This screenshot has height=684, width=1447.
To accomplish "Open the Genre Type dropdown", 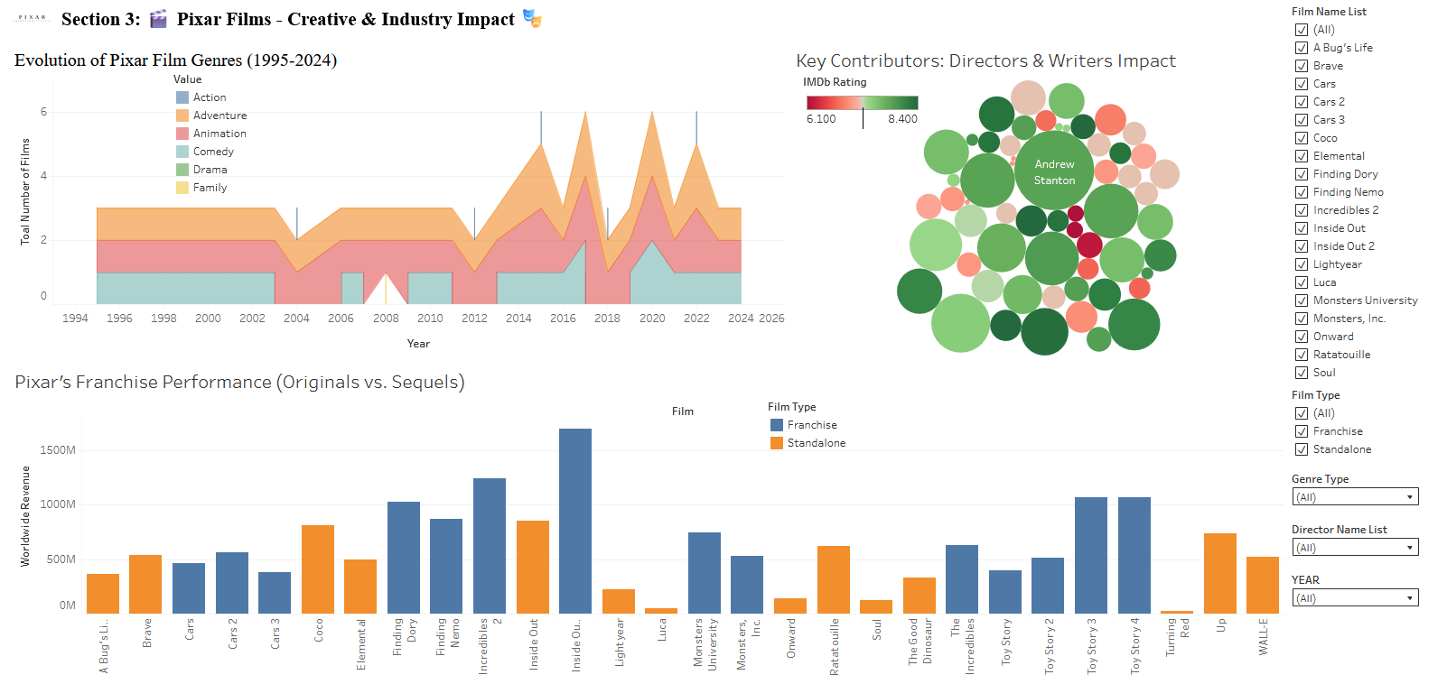I will (x=1355, y=497).
